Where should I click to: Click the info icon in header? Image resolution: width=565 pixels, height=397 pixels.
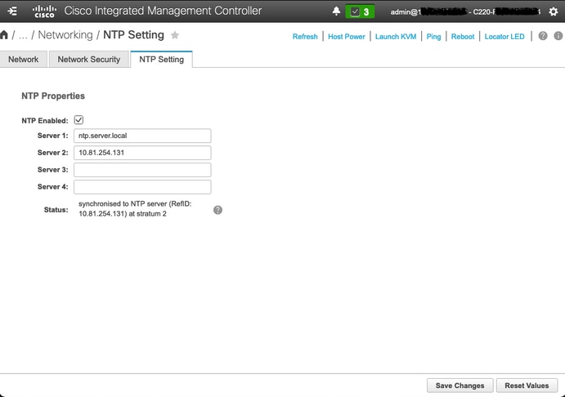click(558, 36)
